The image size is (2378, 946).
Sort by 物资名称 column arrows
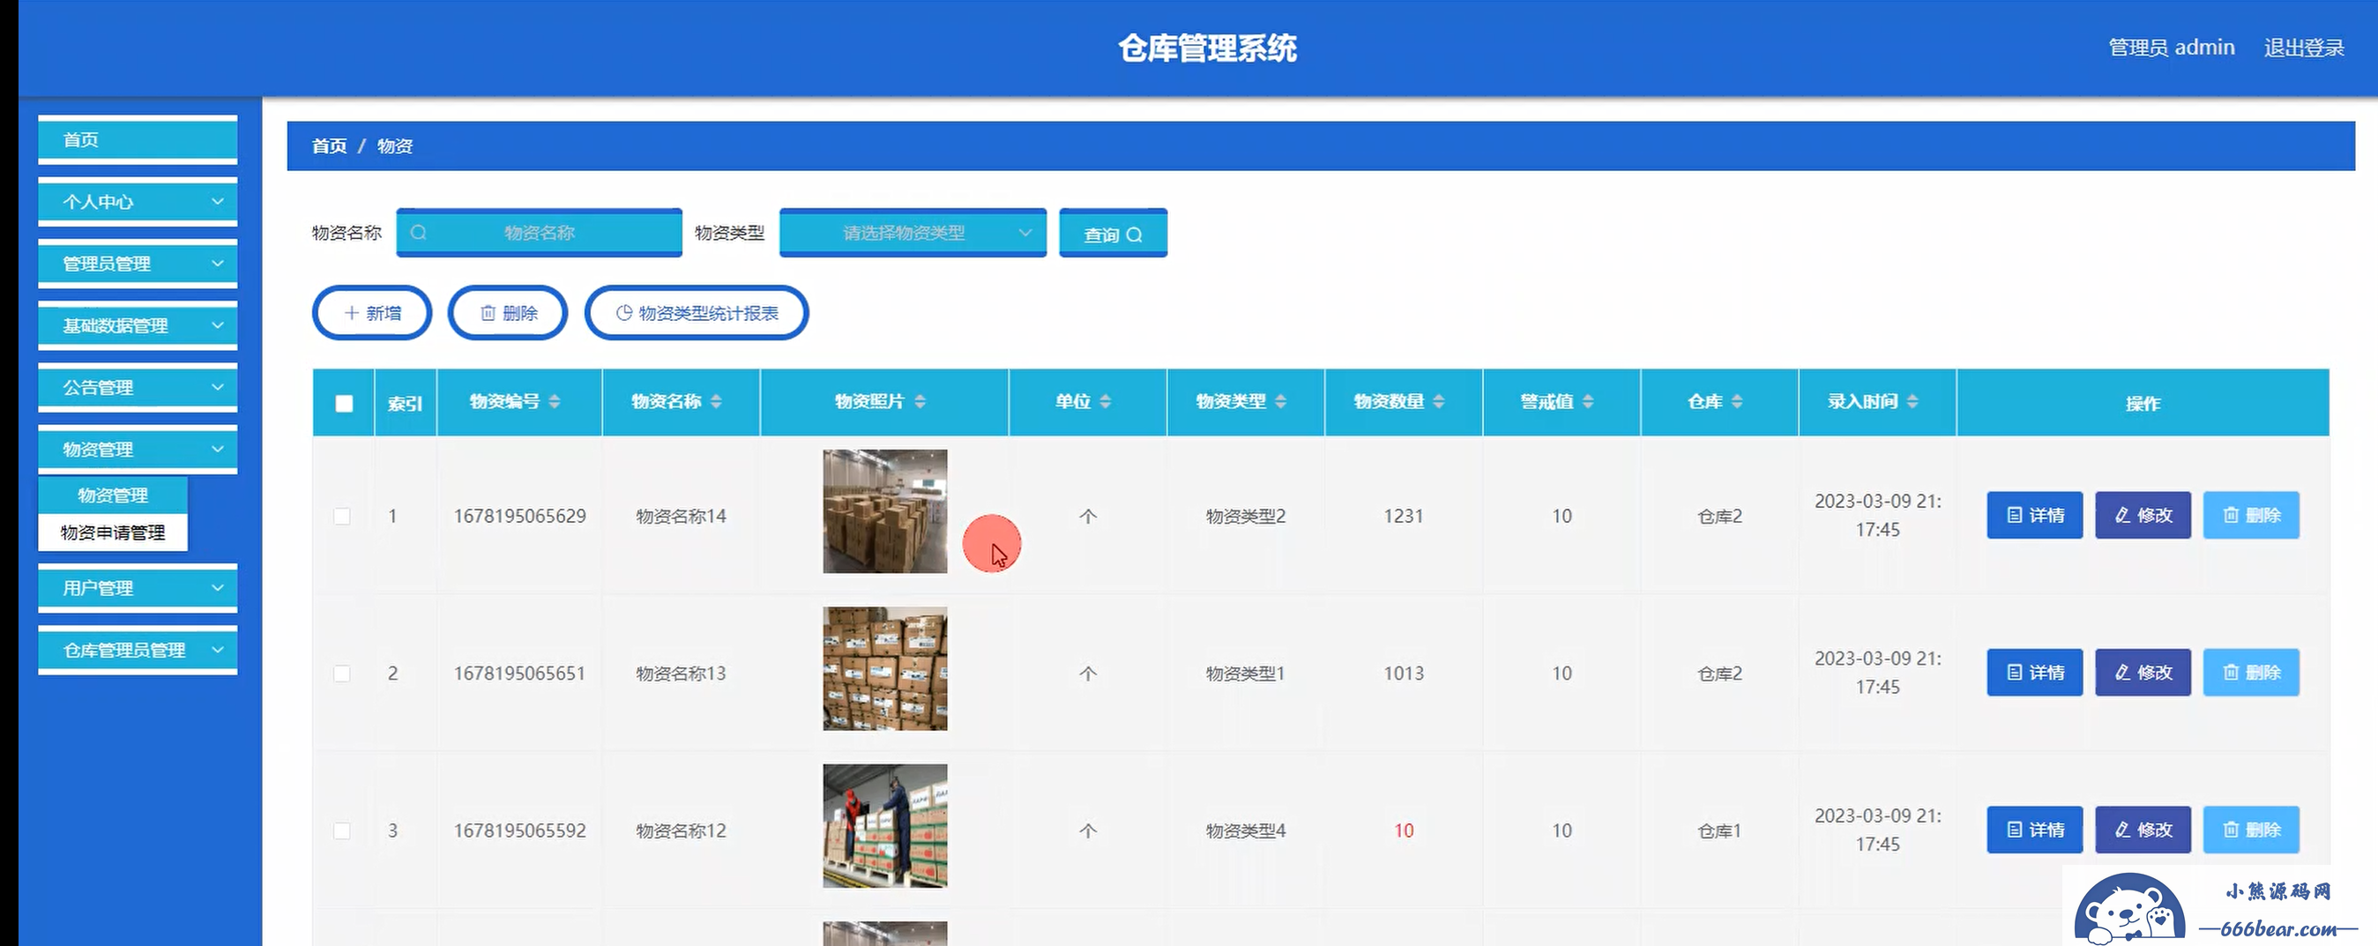coord(716,401)
